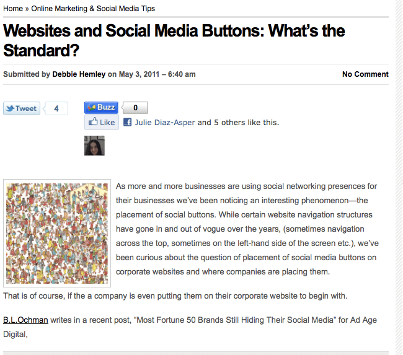The image size is (403, 355).
Task: Open Online Marketing & Social Media Tips category
Action: coord(93,9)
